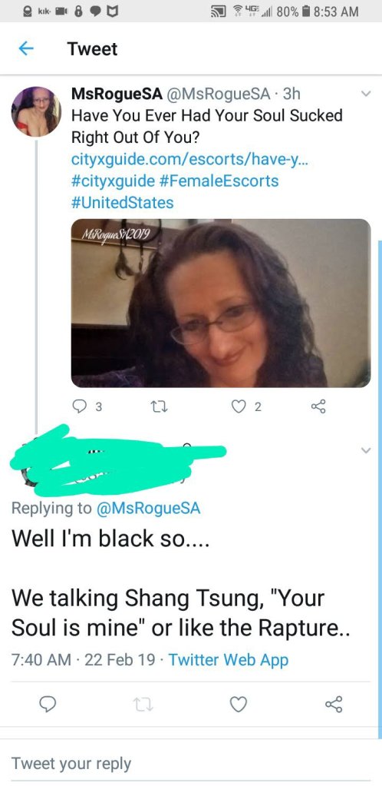This screenshot has width=382, height=786.
Task: Like the original tweet with 2 hearts
Action: [x=246, y=407]
